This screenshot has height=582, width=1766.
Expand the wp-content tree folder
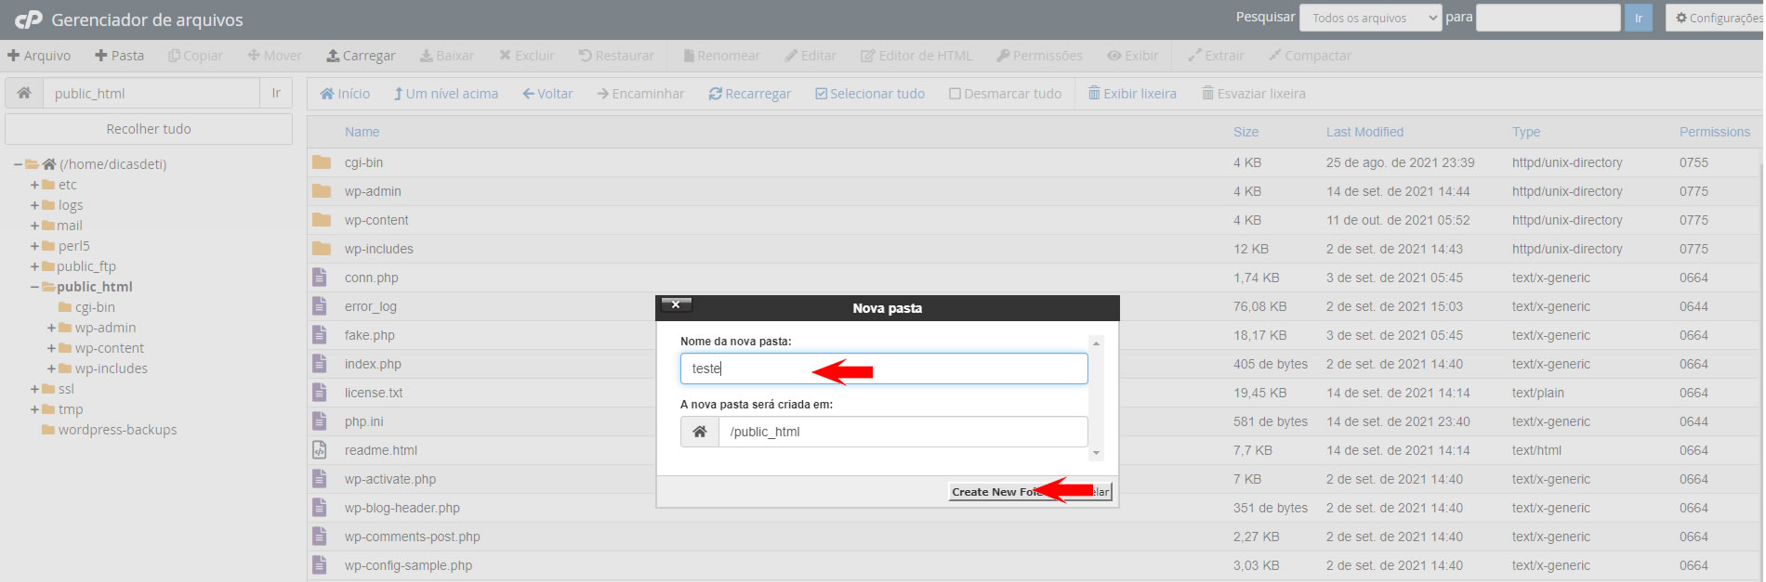tap(52, 348)
